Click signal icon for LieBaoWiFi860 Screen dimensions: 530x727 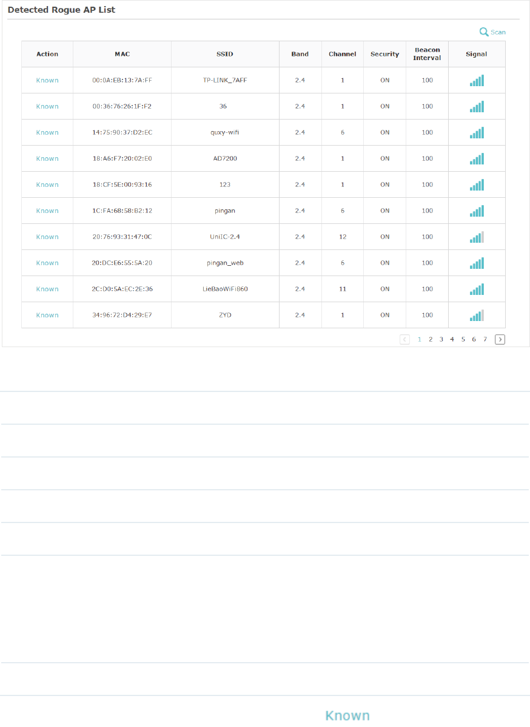coord(477,289)
